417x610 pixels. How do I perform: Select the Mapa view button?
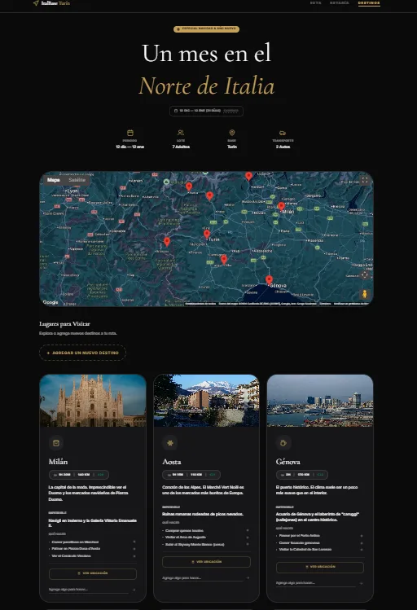(x=54, y=180)
